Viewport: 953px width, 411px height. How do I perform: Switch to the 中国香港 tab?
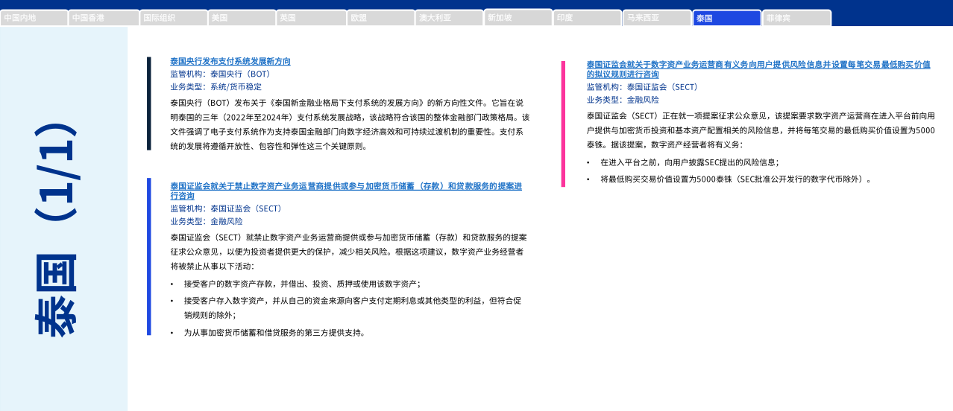pyautogui.click(x=104, y=18)
